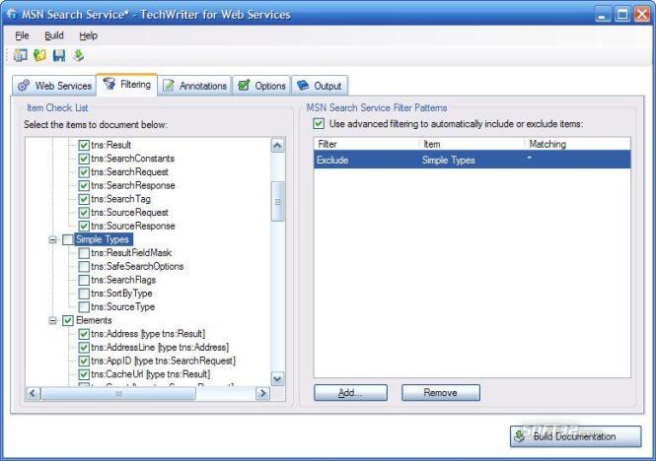This screenshot has width=656, height=461.
Task: Close the TechWriter window
Action: [642, 15]
